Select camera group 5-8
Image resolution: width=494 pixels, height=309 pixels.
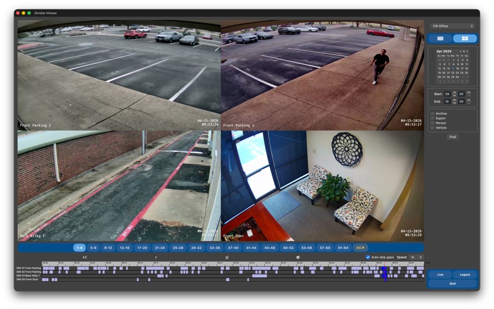pyautogui.click(x=93, y=248)
